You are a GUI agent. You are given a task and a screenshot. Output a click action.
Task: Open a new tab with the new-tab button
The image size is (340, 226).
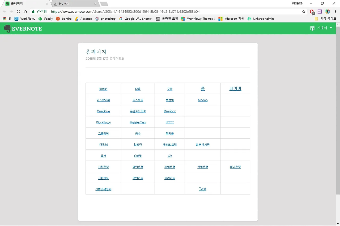pyautogui.click(x=104, y=4)
